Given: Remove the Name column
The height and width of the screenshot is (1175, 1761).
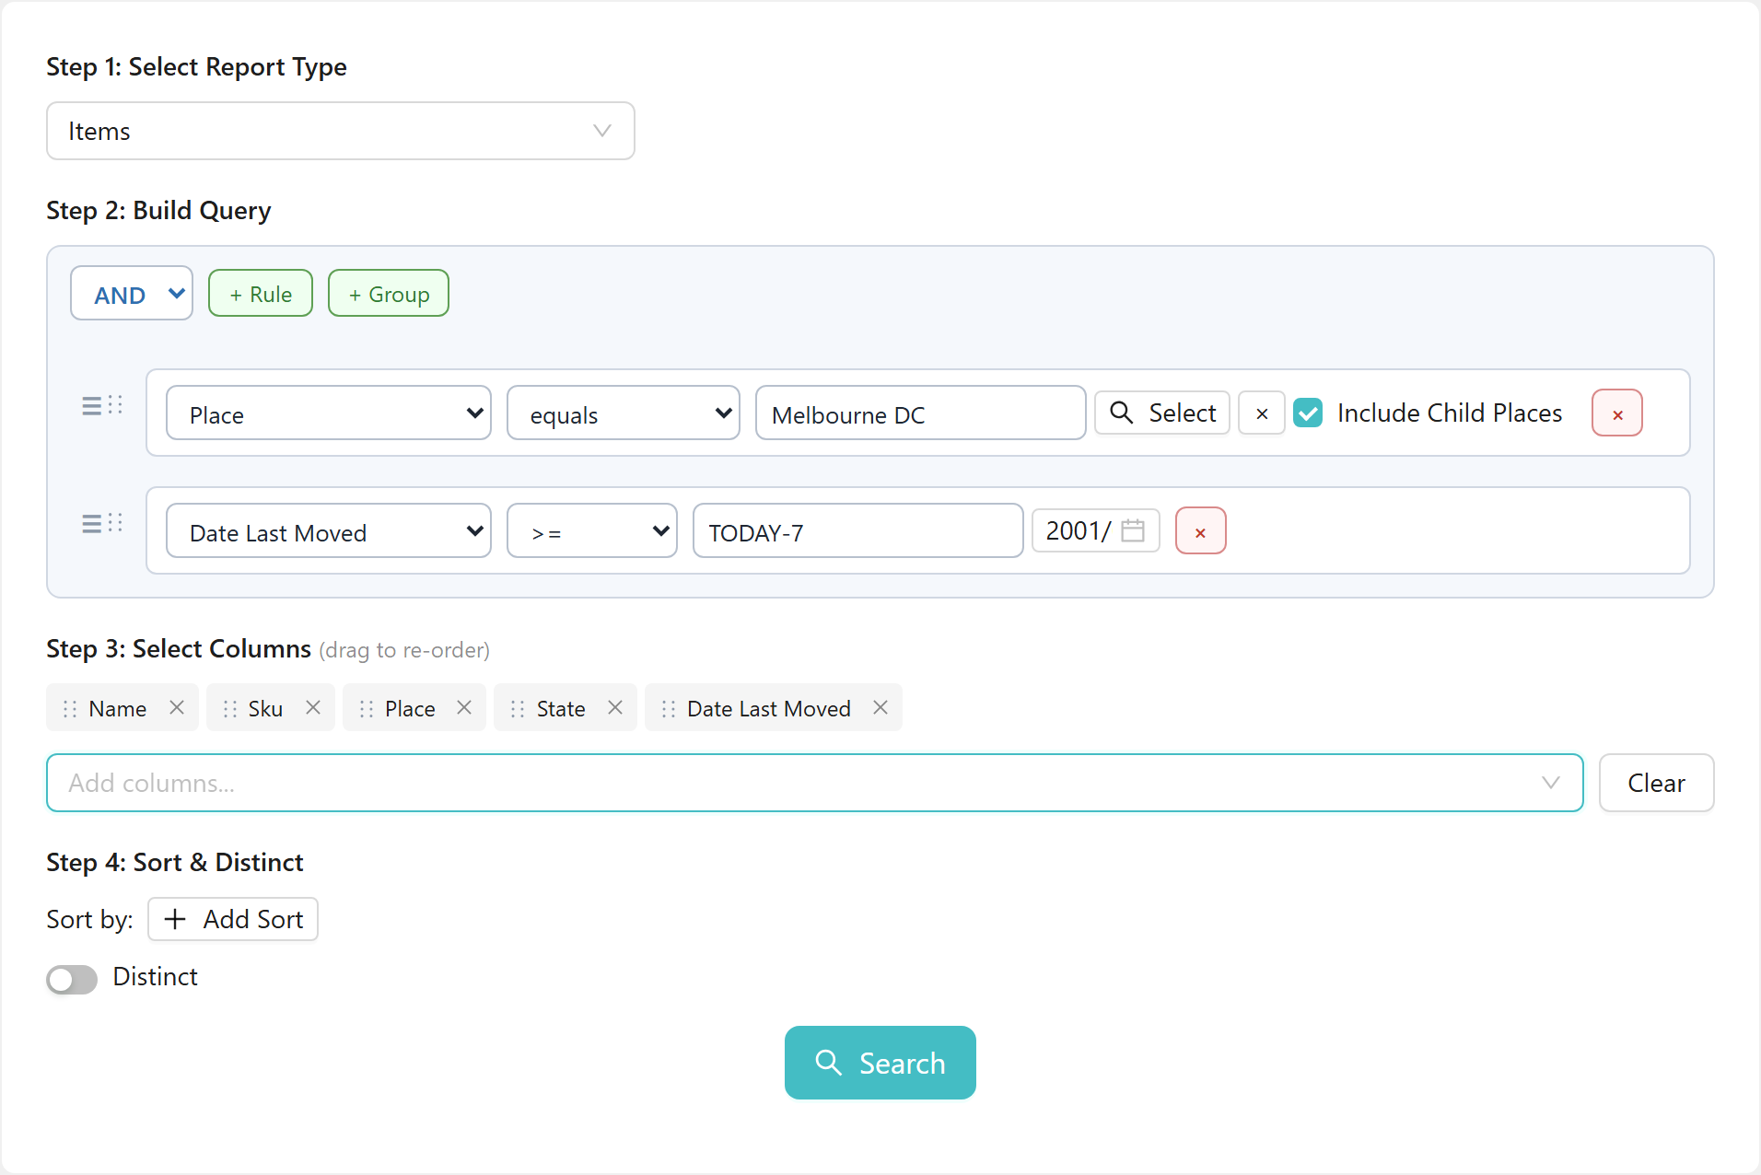Looking at the screenshot, I should (x=177, y=707).
